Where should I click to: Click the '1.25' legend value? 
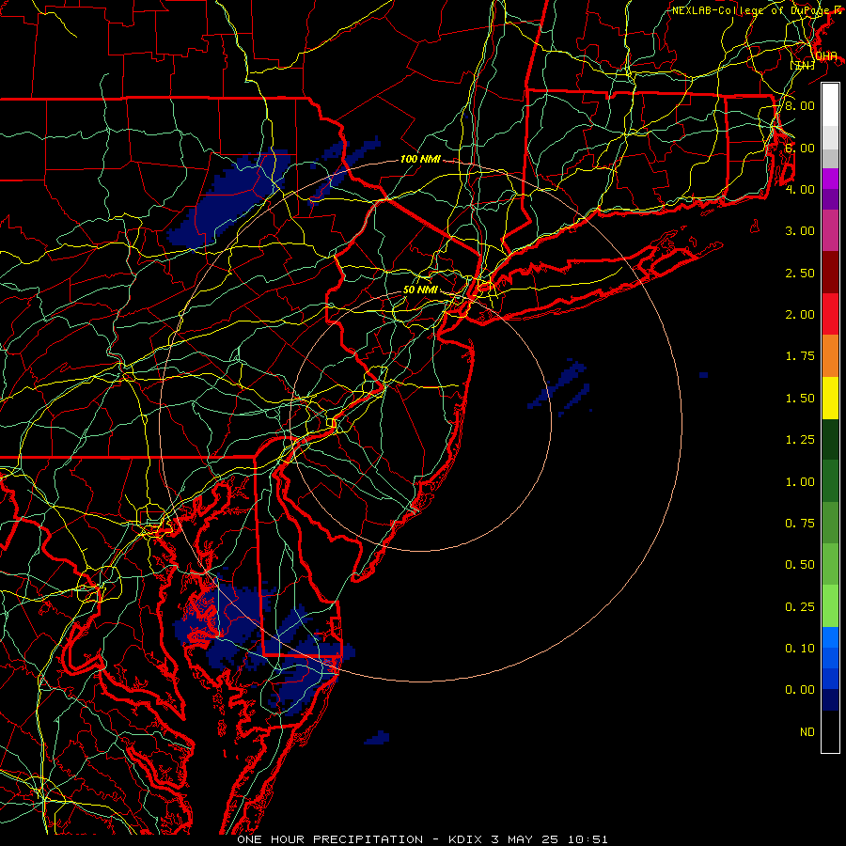click(800, 440)
